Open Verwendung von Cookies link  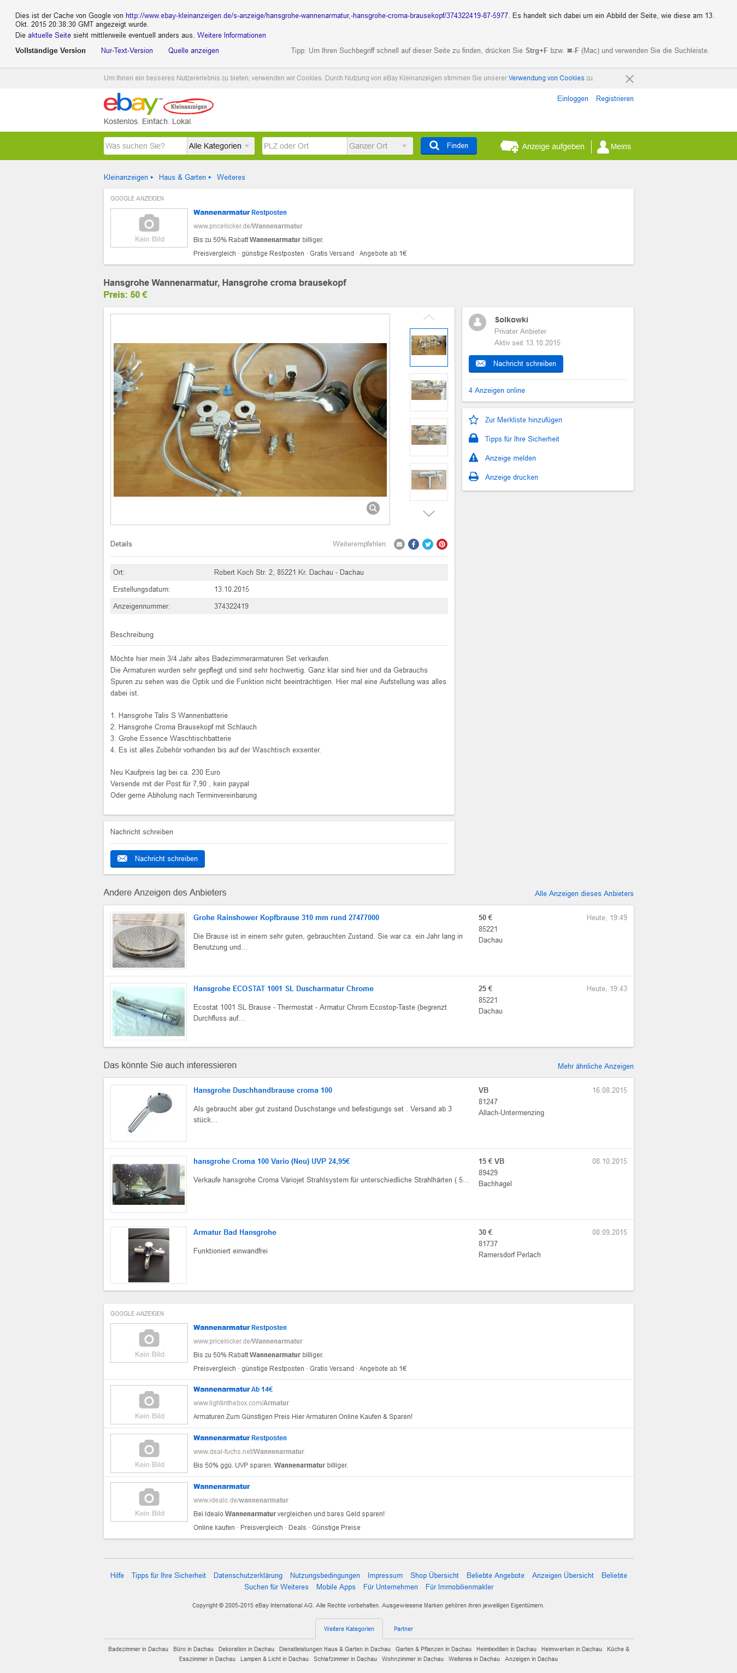tap(546, 78)
